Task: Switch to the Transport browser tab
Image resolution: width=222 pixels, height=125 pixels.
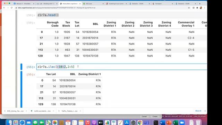Action: pos(163,4)
